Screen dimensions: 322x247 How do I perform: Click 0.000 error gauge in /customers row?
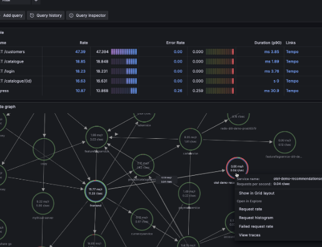pos(220,52)
